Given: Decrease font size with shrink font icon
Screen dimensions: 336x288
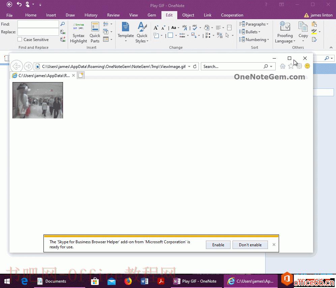Looking at the screenshot, I should point(163,28).
